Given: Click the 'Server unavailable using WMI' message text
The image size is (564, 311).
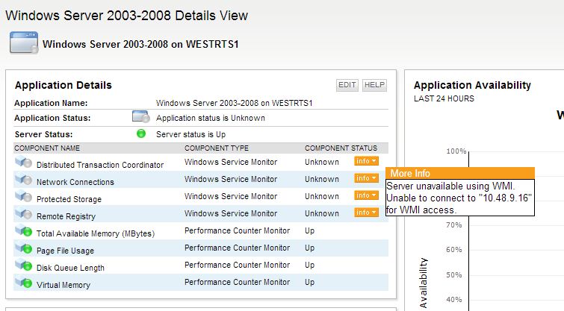Looking at the screenshot, I should [x=450, y=186].
